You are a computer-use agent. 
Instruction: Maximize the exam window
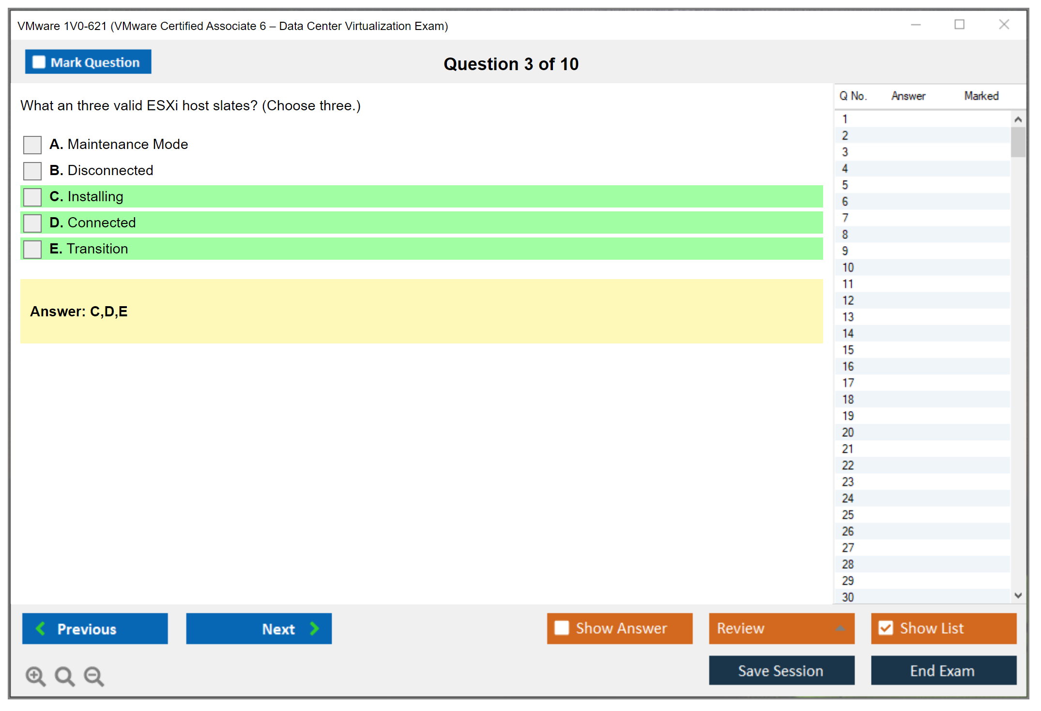click(x=959, y=25)
